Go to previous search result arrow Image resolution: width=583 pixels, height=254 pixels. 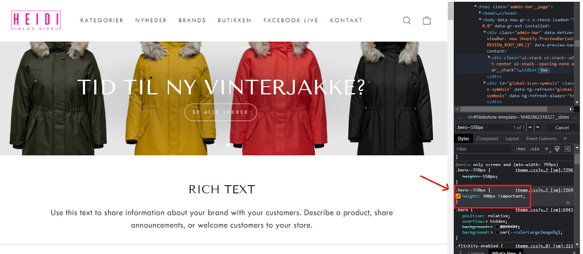[x=530, y=128]
